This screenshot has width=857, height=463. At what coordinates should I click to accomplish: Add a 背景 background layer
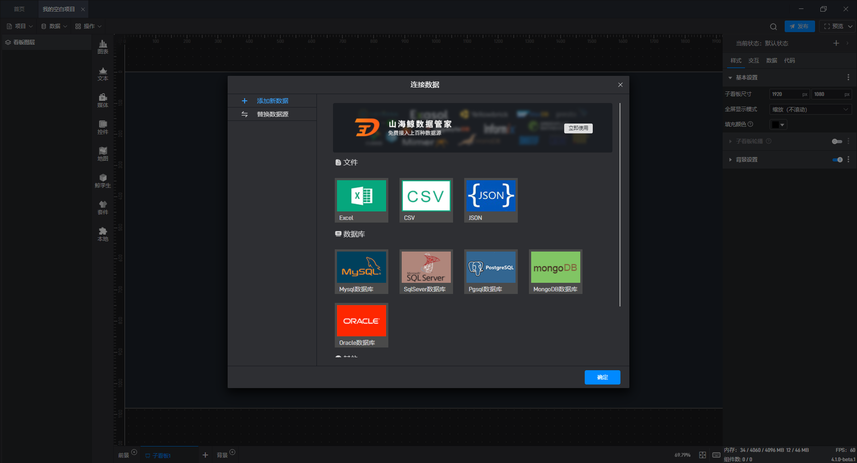pos(233,452)
